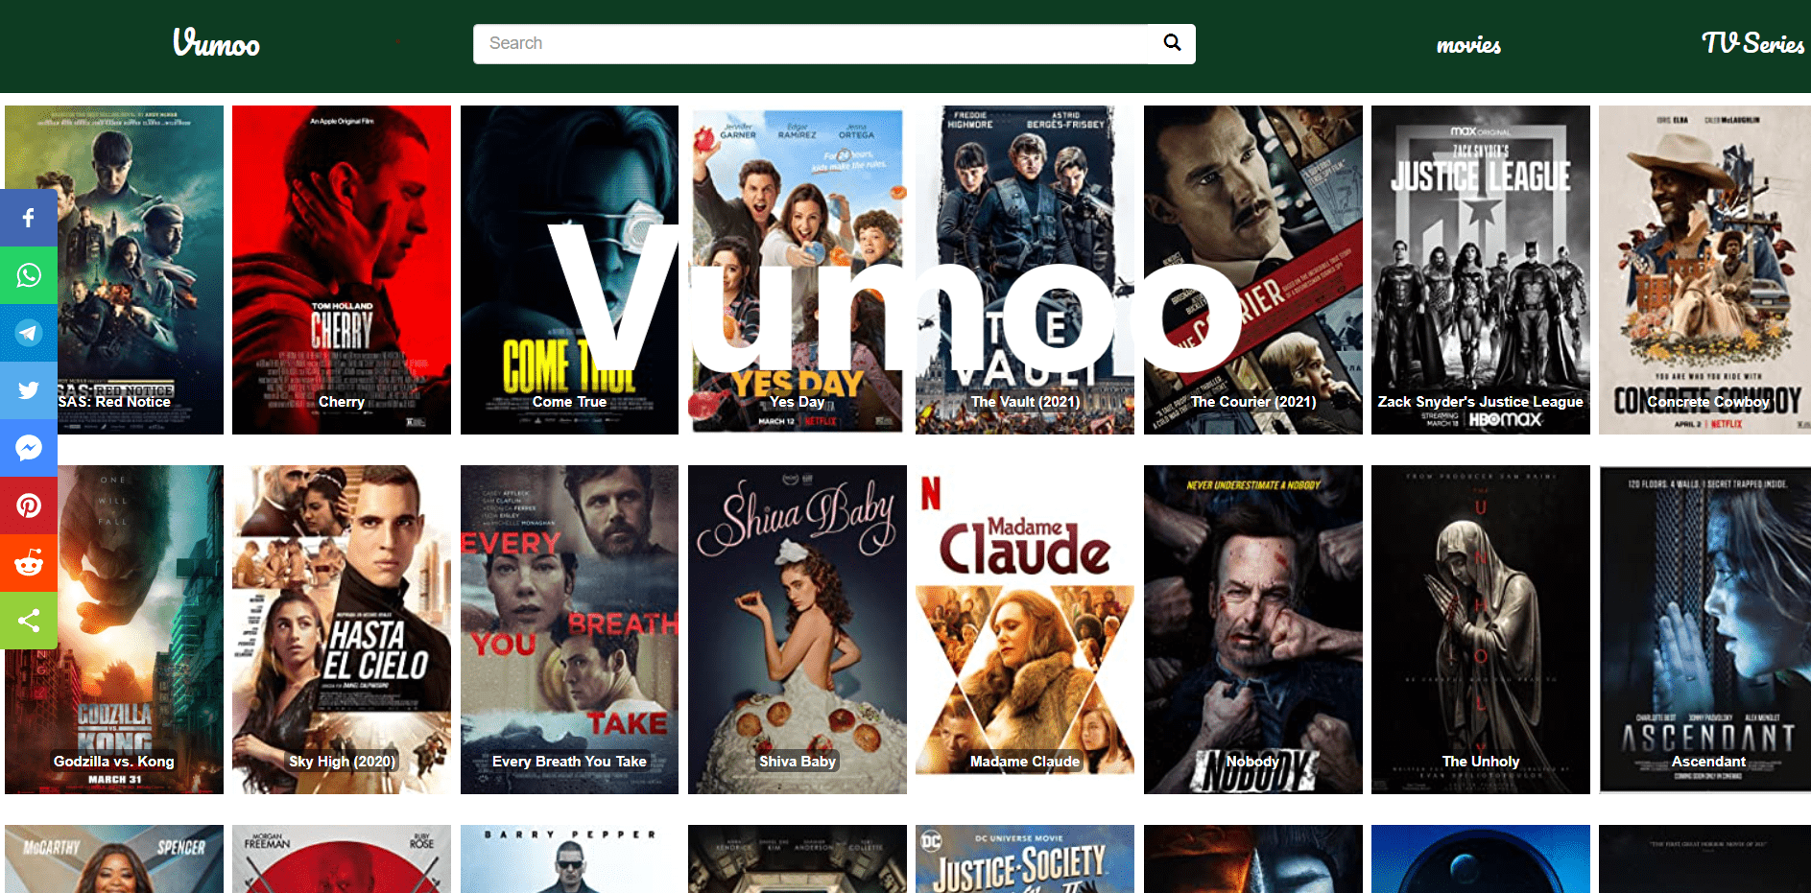Image resolution: width=1811 pixels, height=893 pixels.
Task: Open The Unholy movie poster
Action: tap(1480, 629)
